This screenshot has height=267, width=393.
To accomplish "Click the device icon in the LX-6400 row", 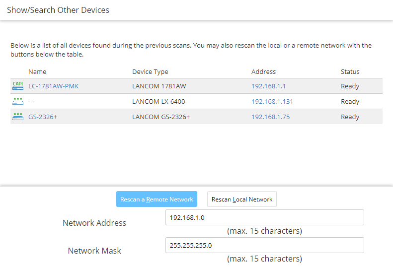I will (x=17, y=101).
